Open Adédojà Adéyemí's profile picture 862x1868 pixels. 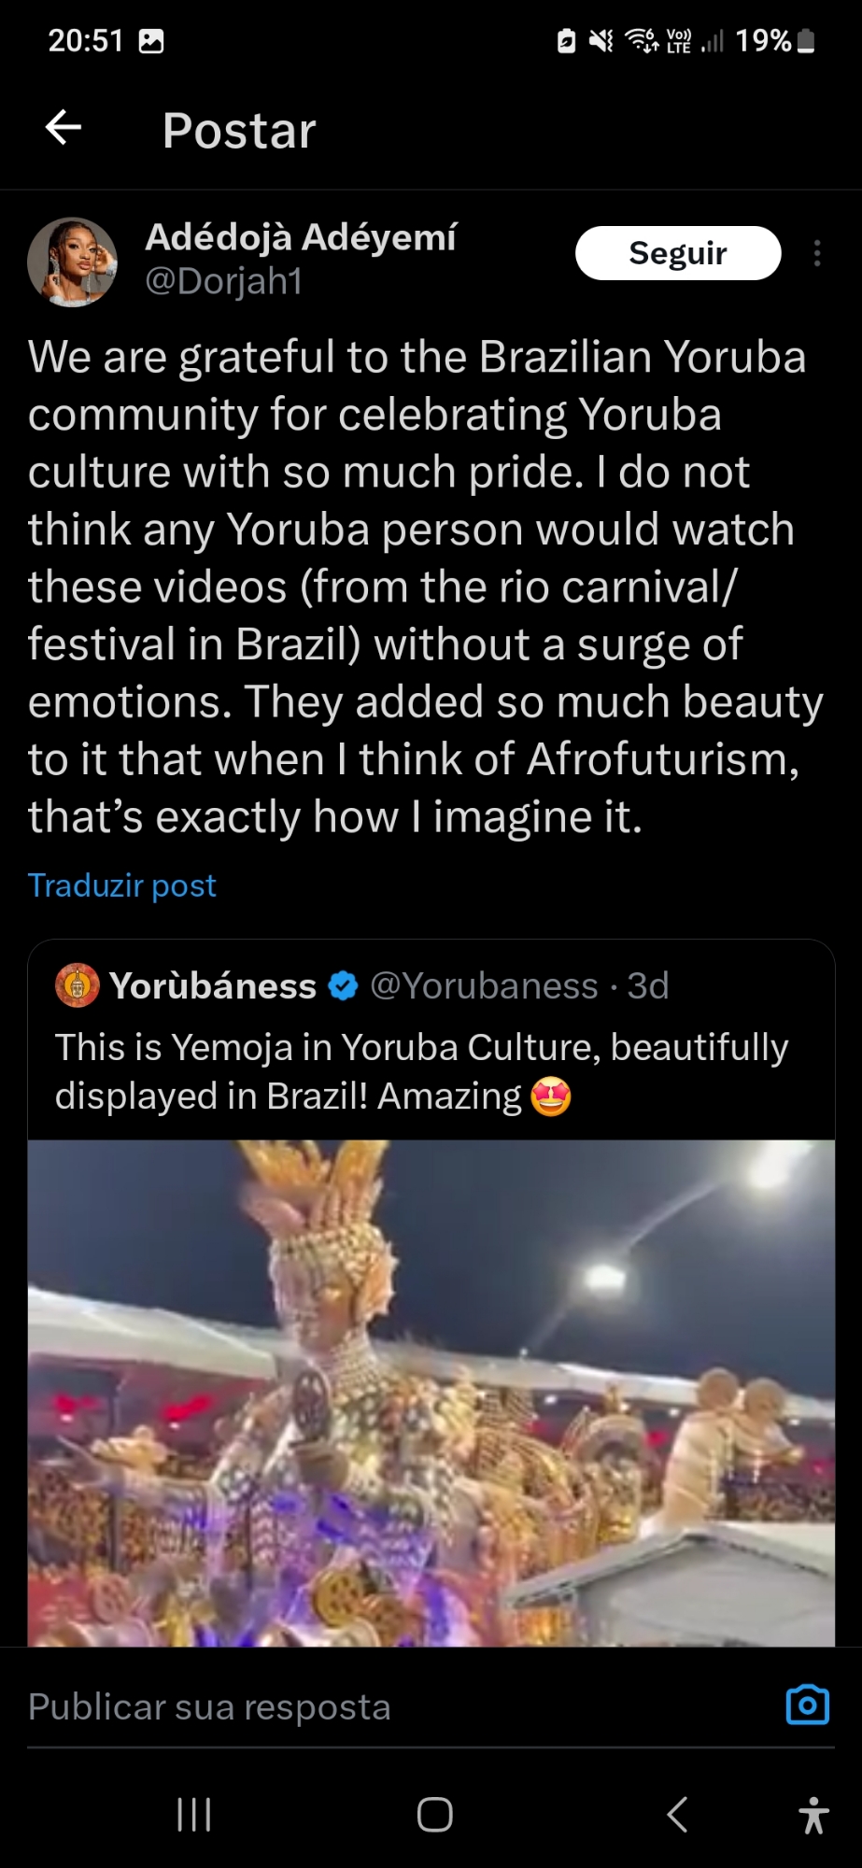pyautogui.click(x=72, y=262)
